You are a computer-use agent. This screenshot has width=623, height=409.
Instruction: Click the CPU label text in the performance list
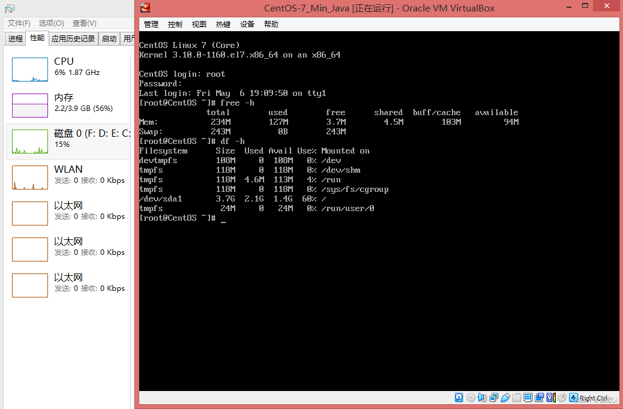pyautogui.click(x=64, y=62)
